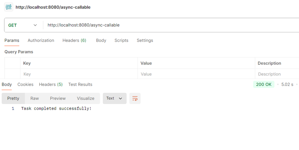This screenshot has width=299, height=150.
Task: Expand the Text format dropdown
Action: click(x=114, y=98)
